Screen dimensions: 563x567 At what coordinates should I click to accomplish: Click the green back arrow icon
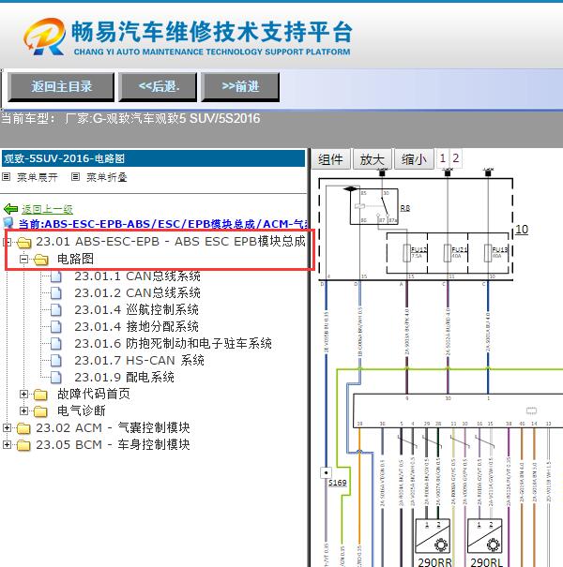[10, 209]
